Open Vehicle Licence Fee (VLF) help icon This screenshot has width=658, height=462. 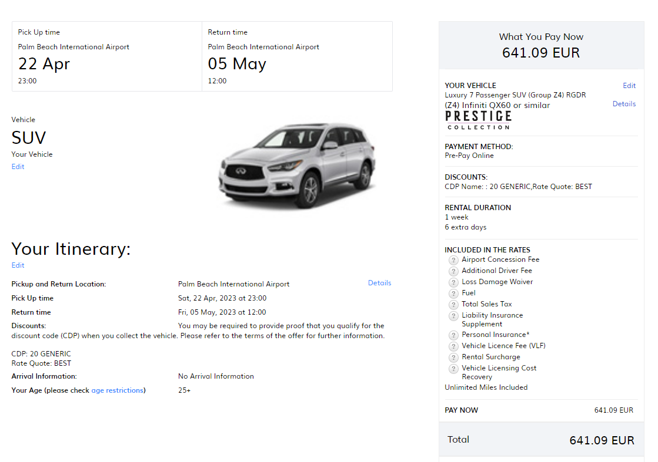tap(453, 346)
